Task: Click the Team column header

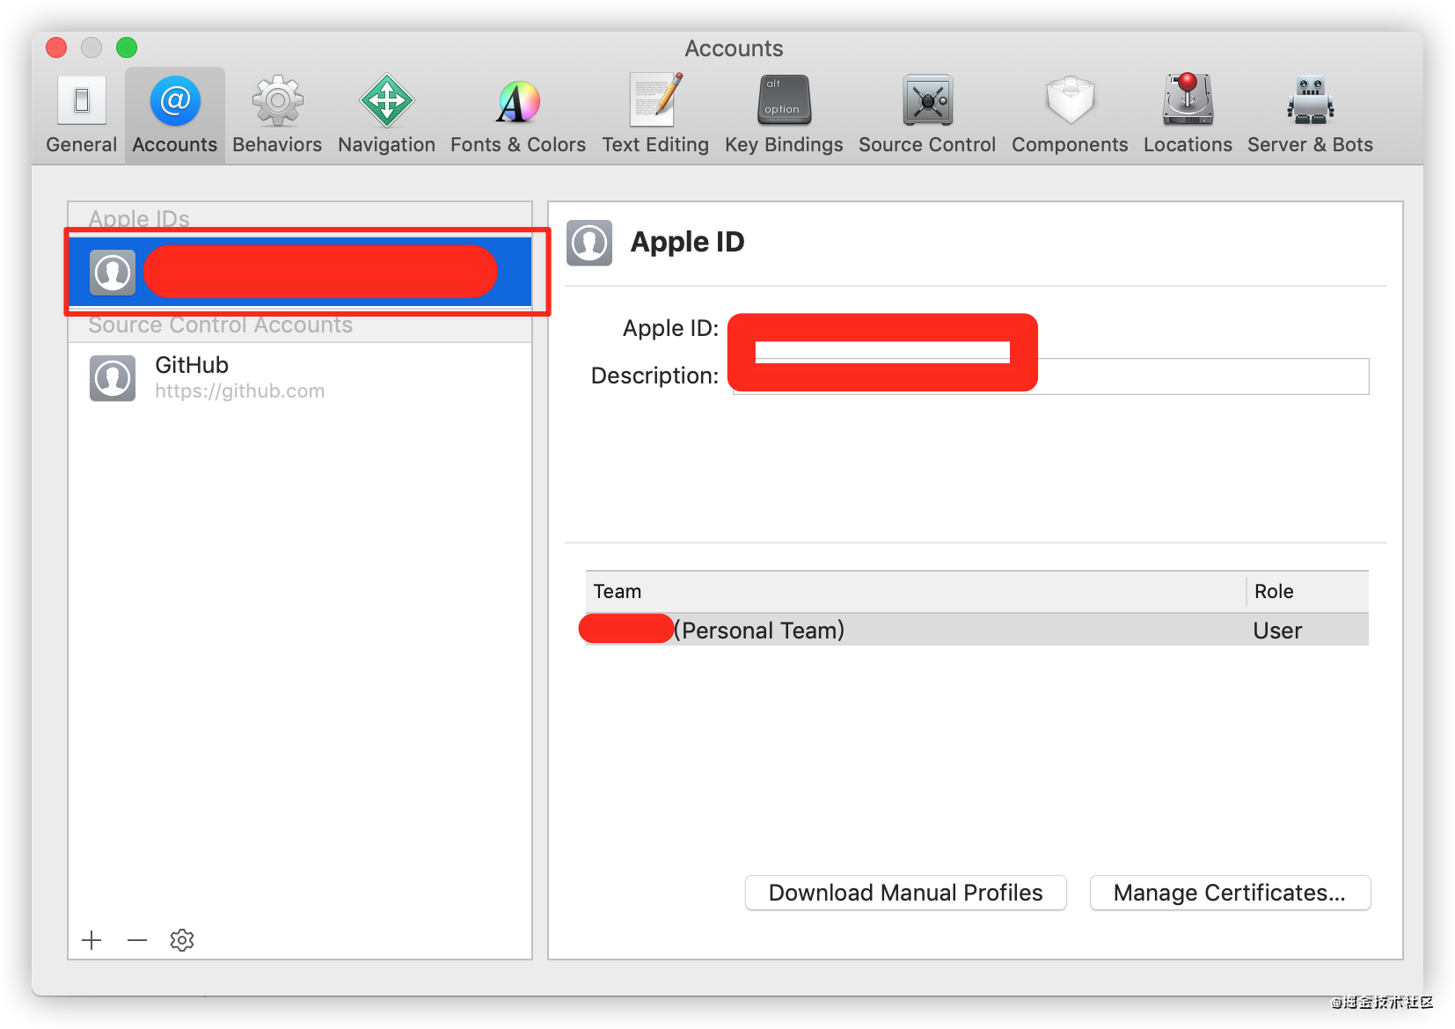Action: 915,591
